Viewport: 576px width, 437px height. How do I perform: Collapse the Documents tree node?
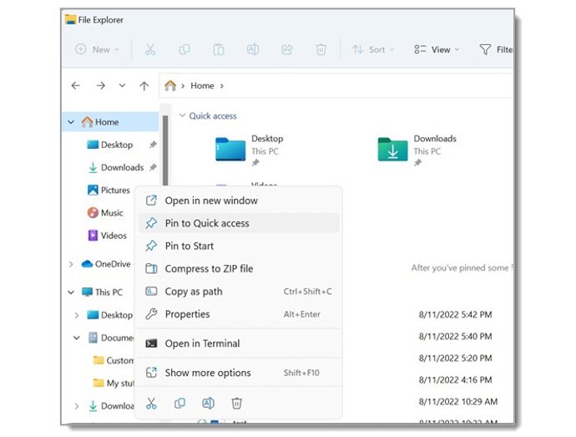pyautogui.click(x=77, y=338)
